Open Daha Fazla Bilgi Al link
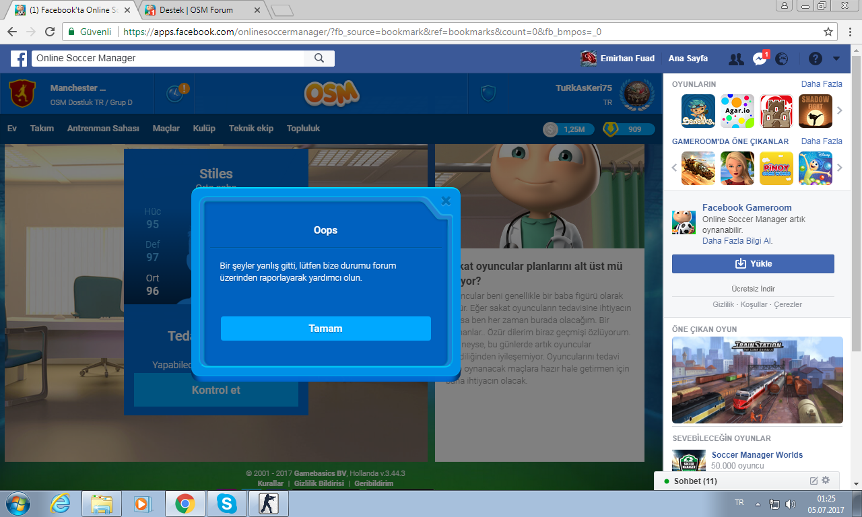Viewport: 862px width, 517px height. tap(737, 241)
